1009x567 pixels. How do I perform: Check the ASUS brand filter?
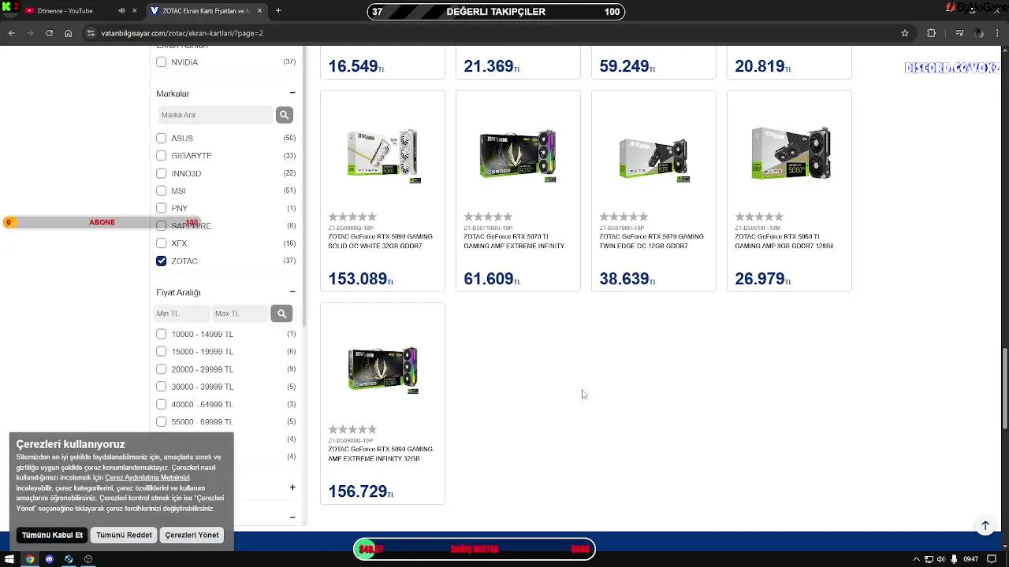point(161,138)
